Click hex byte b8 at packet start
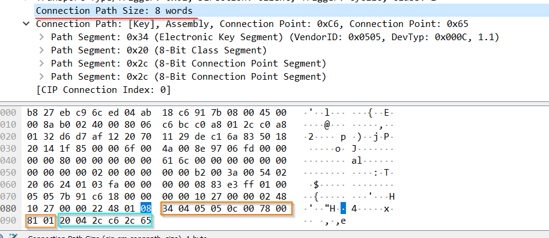Image resolution: width=549 pixels, height=238 pixels. coord(32,113)
